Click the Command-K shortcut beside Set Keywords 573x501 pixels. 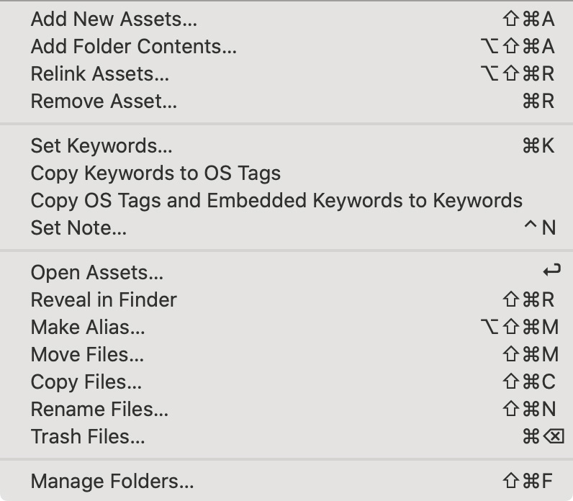point(538,146)
